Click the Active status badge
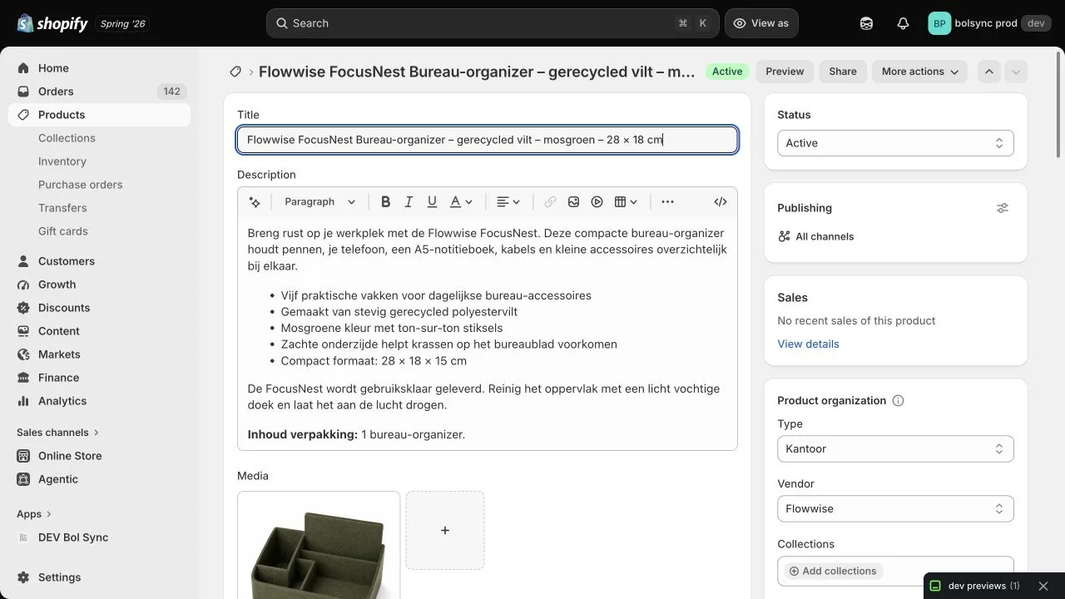 click(x=727, y=72)
